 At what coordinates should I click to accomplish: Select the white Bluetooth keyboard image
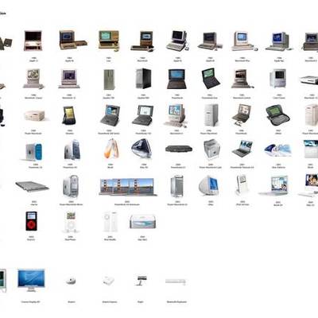pos(176,281)
